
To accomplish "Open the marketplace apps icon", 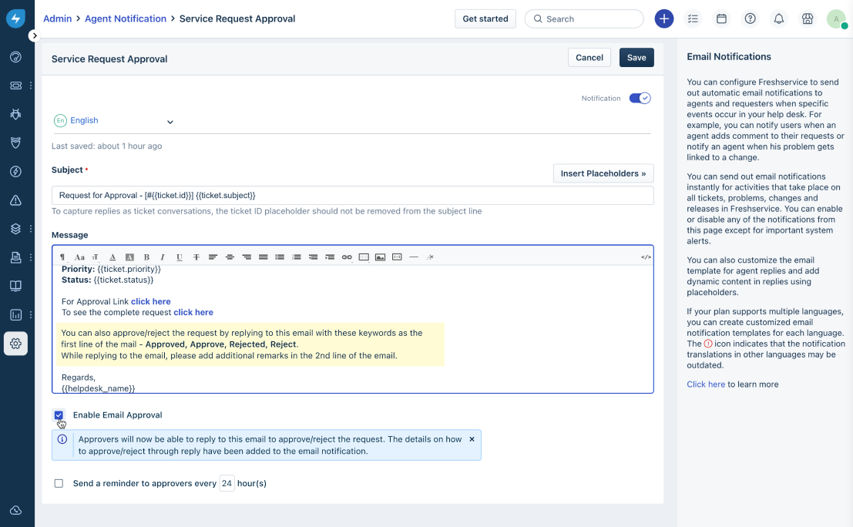I will coord(808,19).
